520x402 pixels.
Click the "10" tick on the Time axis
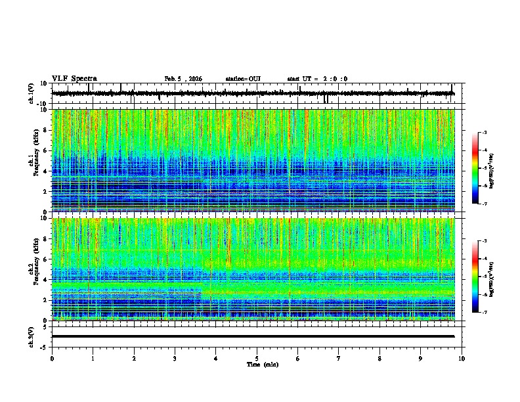[x=462, y=359]
